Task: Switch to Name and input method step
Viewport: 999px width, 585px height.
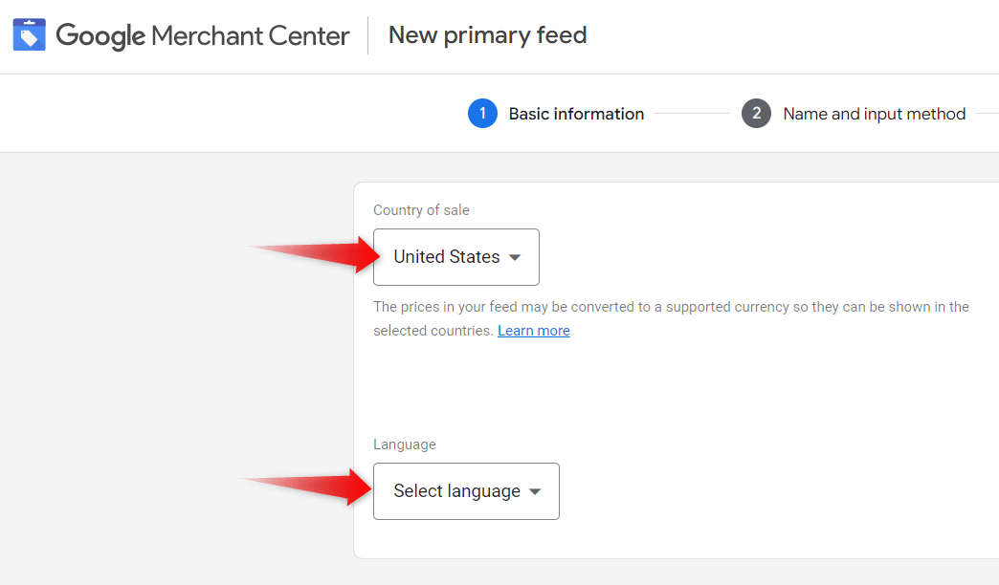Action: (875, 114)
